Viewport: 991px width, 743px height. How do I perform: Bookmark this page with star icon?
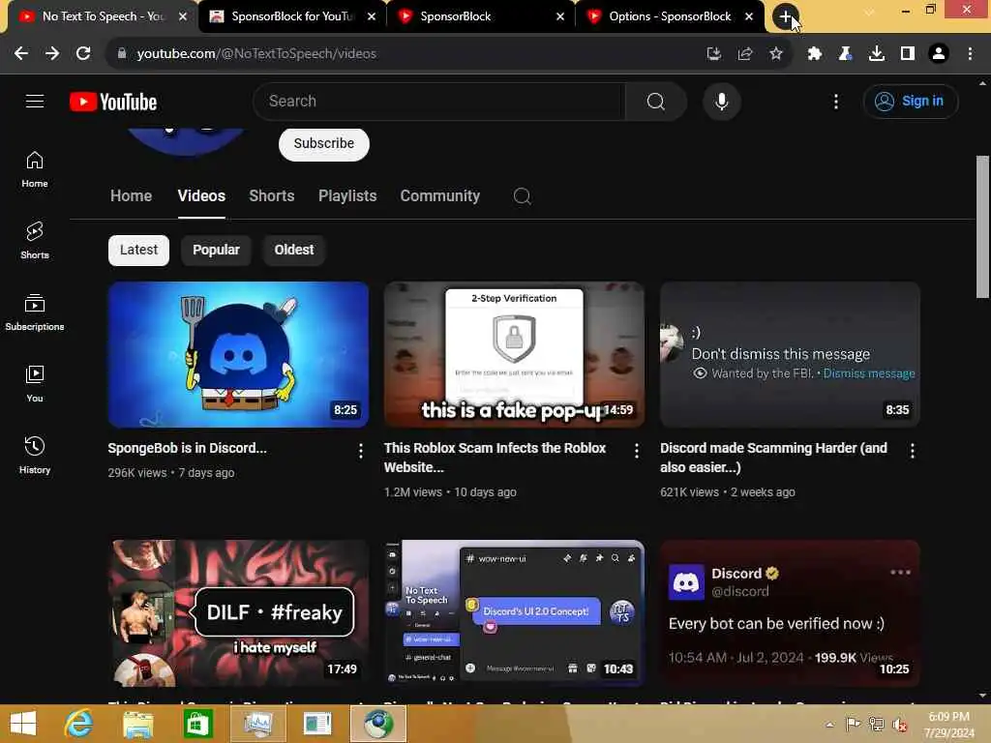775,54
